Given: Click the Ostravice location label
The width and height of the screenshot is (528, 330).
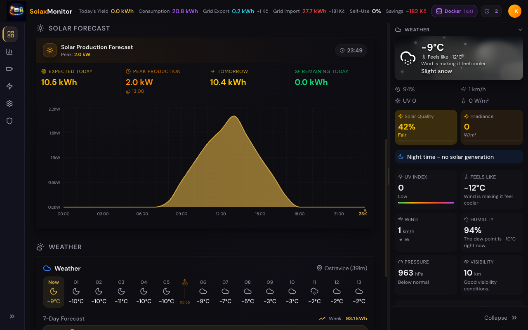Looking at the screenshot, I should click(342, 268).
